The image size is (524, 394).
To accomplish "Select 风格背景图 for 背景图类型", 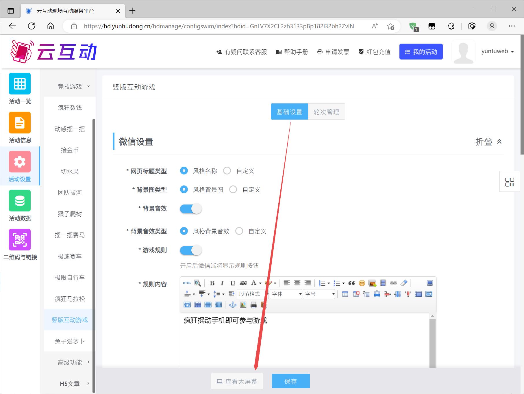I will pyautogui.click(x=184, y=189).
